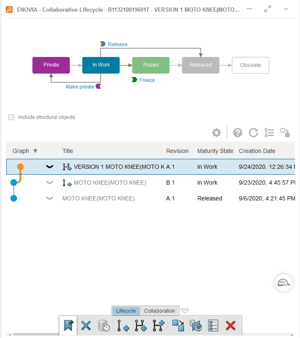Click the green Freeze arrow icon
Viewport: 300px width, 338px height.
point(135,80)
